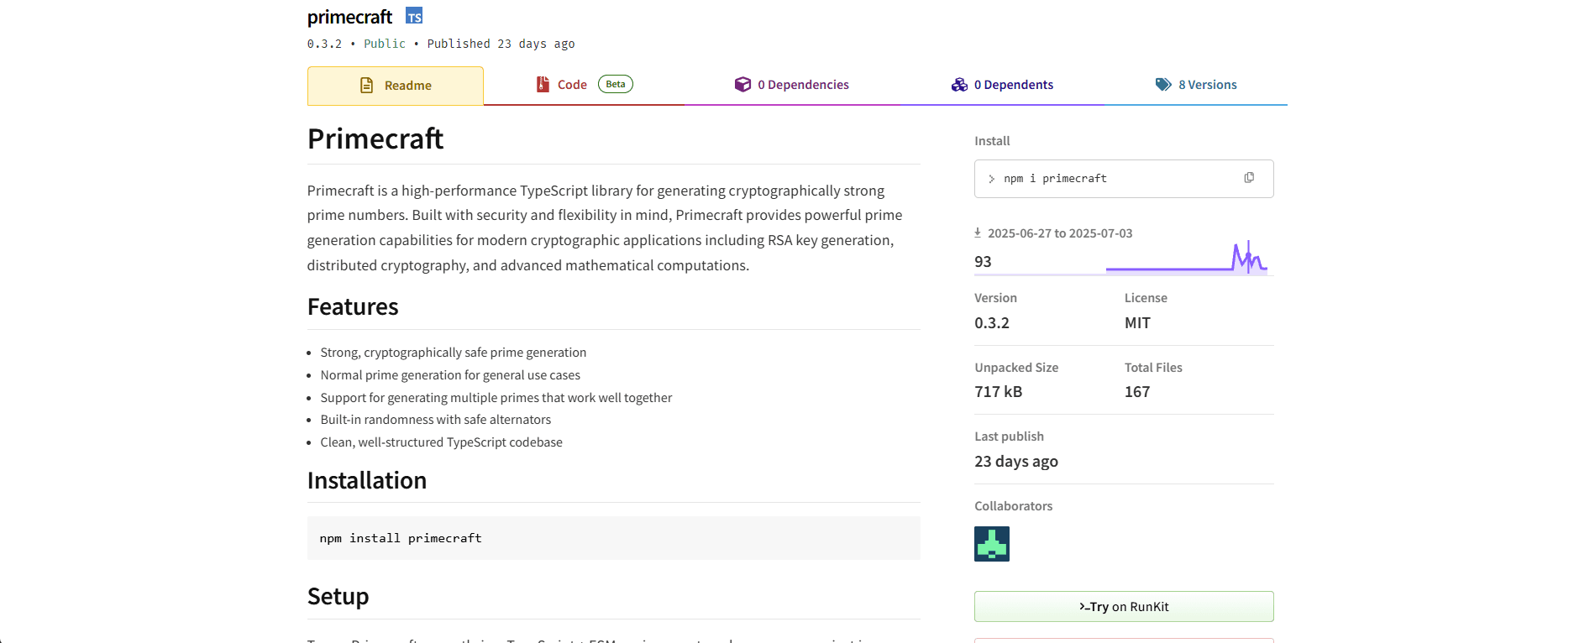
Task: Click the Beta badge on Code tab
Action: click(x=616, y=84)
